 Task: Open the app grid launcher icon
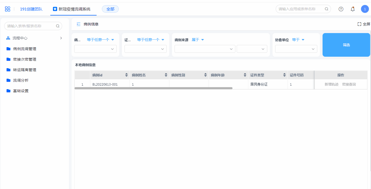(8, 9)
